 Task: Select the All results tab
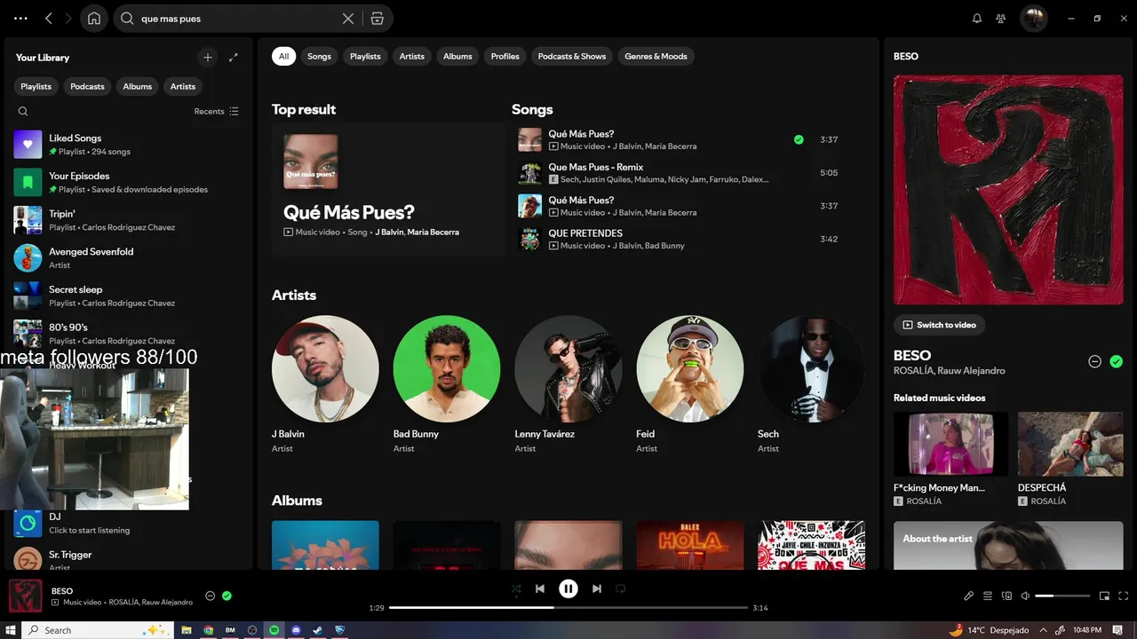pyautogui.click(x=283, y=57)
